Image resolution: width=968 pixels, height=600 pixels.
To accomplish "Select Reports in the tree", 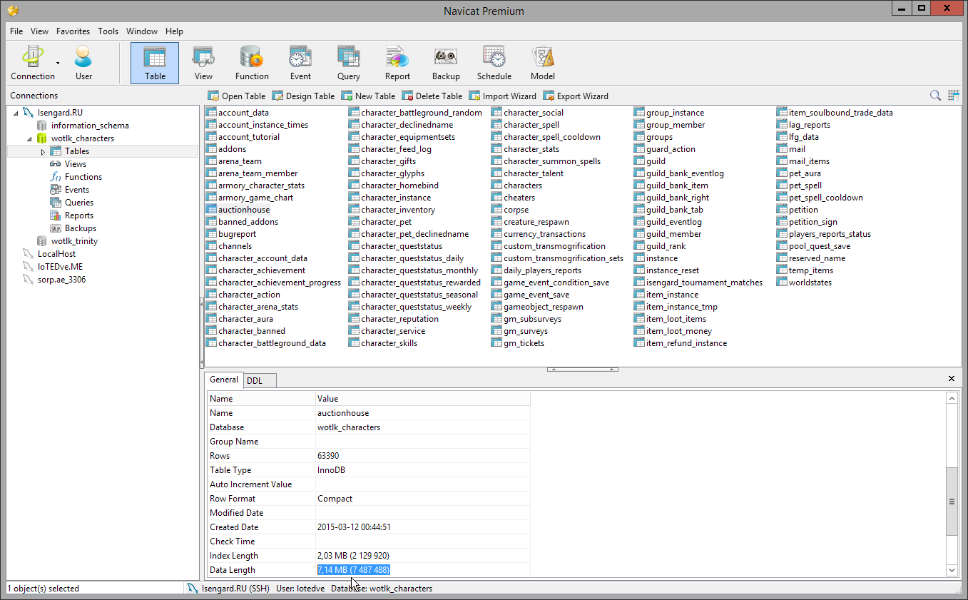I will coord(78,215).
